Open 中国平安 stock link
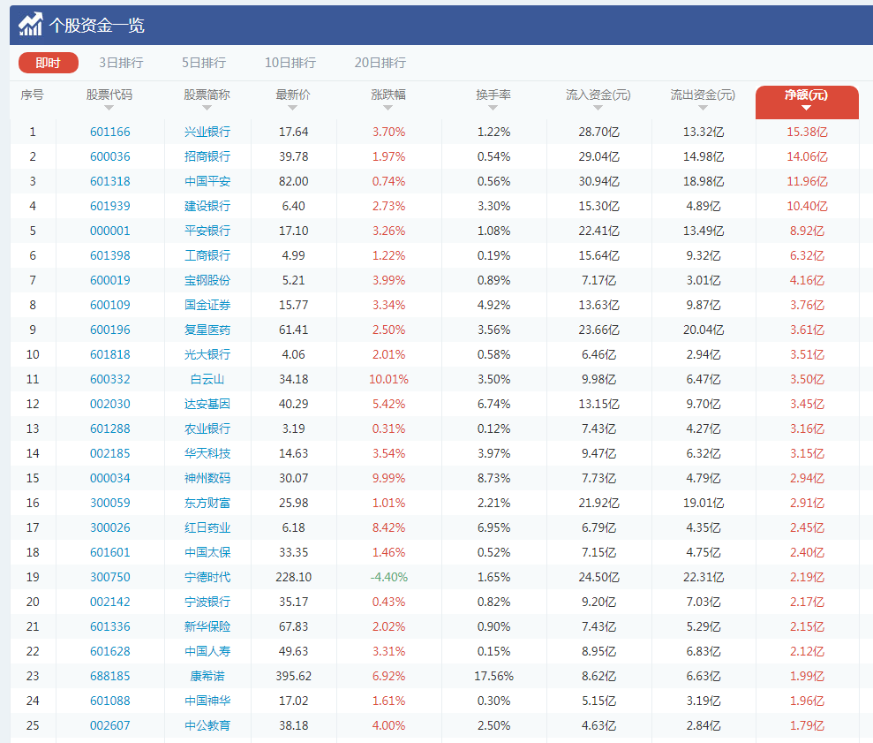 point(207,181)
